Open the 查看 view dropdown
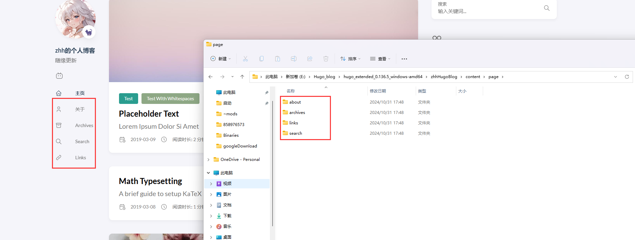Viewport: 635px width, 240px height. [x=381, y=59]
